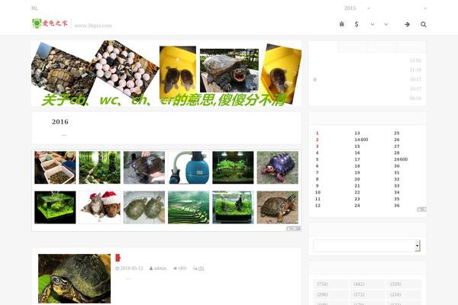
Task: Select ranked item number 3
Action: tap(318, 146)
